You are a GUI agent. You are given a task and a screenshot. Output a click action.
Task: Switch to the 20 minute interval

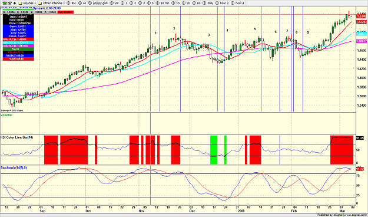click(x=185, y=4)
